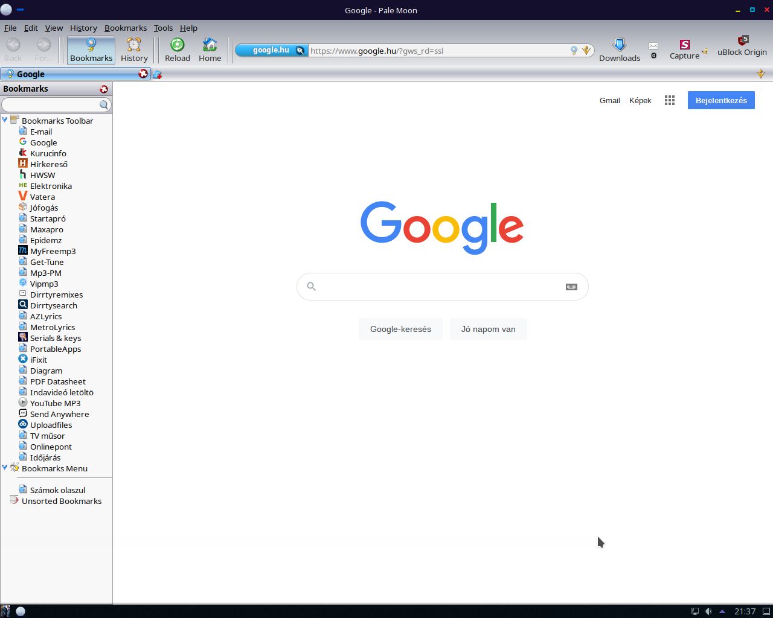Click the sidebar search magnifier icon
This screenshot has width=773, height=618.
point(104,104)
